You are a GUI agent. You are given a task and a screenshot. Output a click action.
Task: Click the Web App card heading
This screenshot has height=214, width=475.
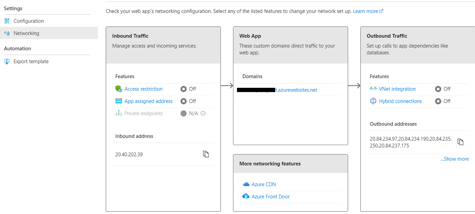250,36
